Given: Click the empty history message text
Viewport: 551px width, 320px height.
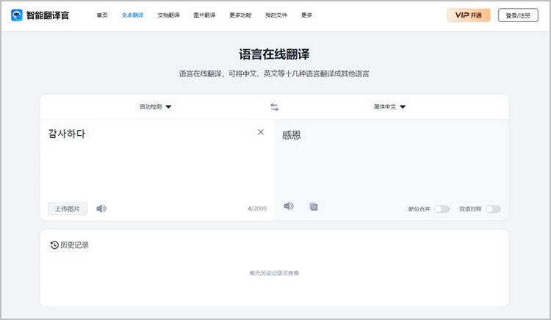Looking at the screenshot, I should pyautogui.click(x=274, y=273).
